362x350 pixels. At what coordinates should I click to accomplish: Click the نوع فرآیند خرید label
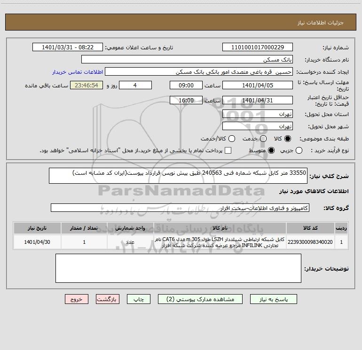330,151
